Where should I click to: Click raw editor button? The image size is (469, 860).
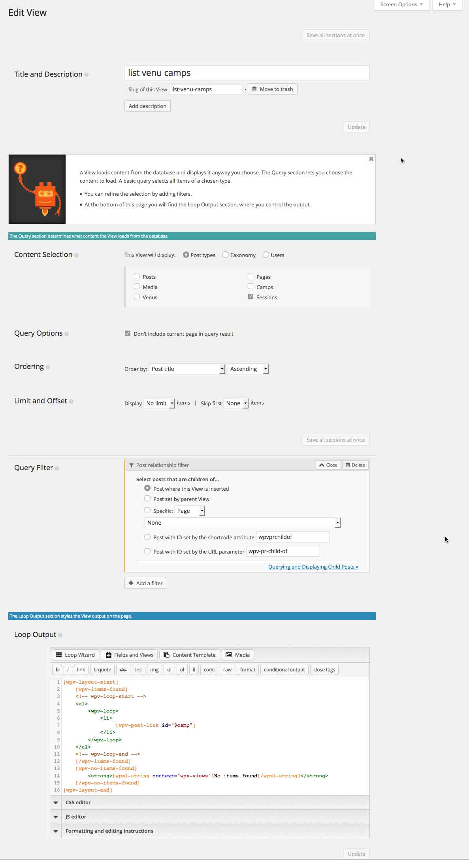click(228, 670)
